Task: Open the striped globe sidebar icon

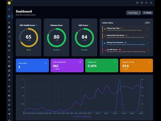Action: tap(9, 66)
